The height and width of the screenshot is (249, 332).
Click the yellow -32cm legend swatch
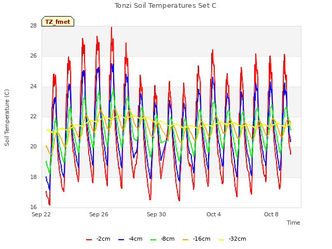[221, 240]
